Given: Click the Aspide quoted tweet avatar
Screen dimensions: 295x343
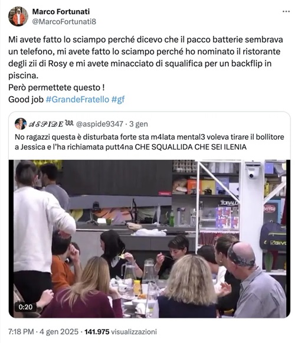Looking at the screenshot, I should coord(21,124).
